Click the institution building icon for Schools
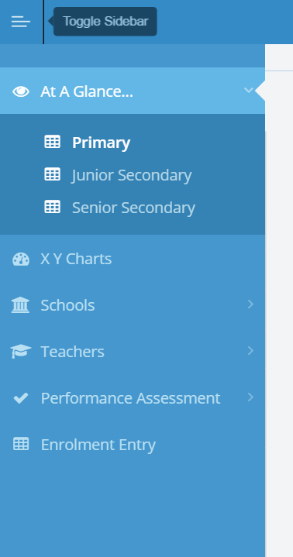Image resolution: width=293 pixels, height=557 pixels. pyautogui.click(x=21, y=304)
